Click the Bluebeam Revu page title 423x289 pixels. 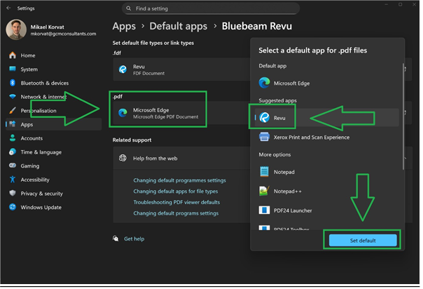click(256, 27)
